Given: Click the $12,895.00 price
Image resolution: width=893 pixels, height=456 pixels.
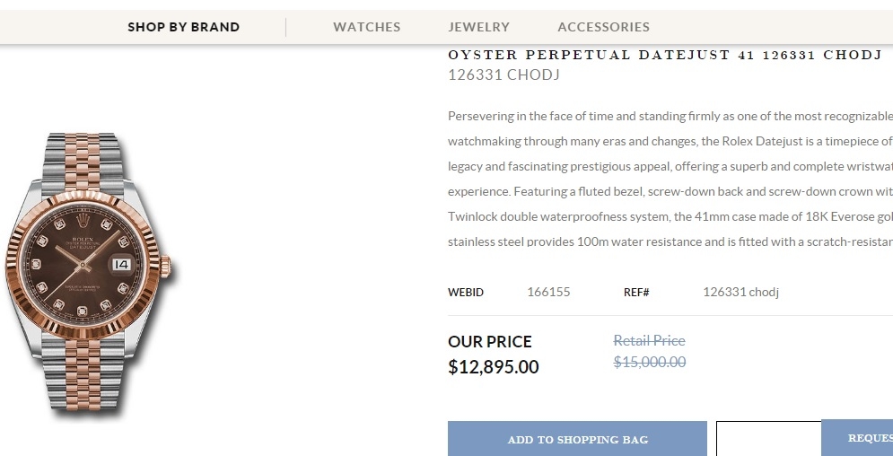Looking at the screenshot, I should click(494, 366).
